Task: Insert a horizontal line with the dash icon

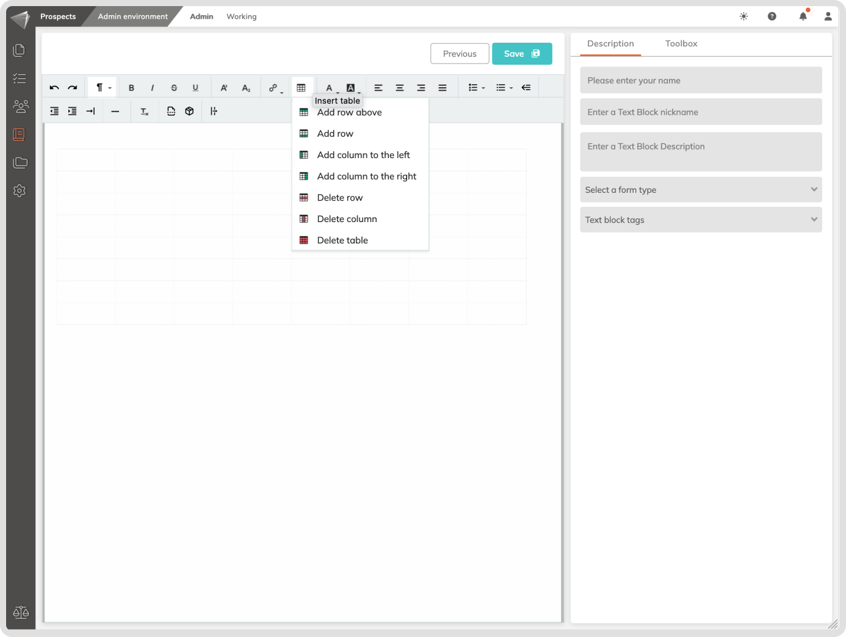Action: tap(115, 112)
